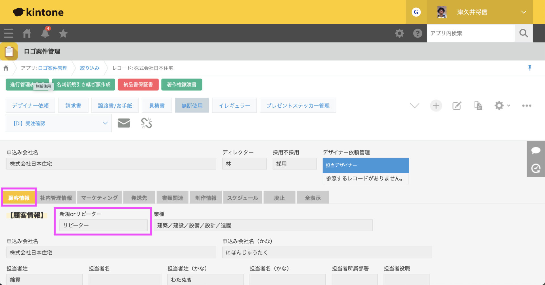Click the わたぬき kana field

coord(205,279)
